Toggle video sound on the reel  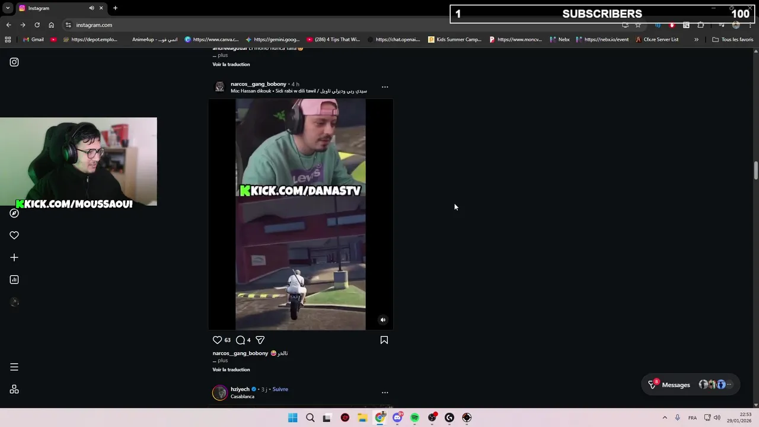click(x=383, y=320)
